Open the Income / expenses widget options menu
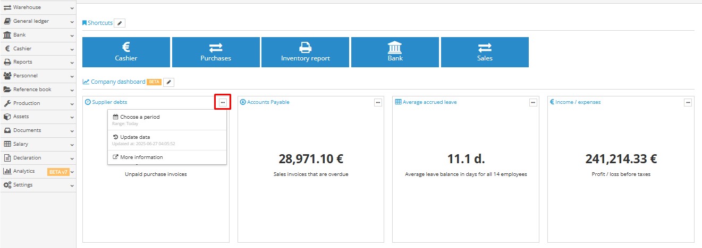This screenshot has width=702, height=248. click(688, 103)
